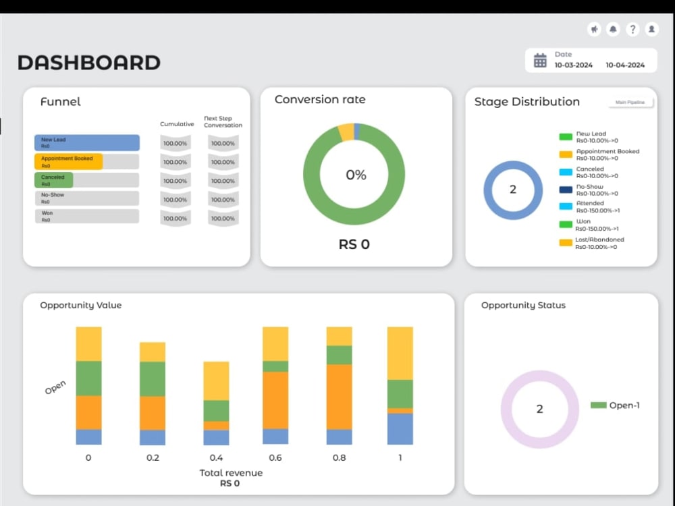Click the Attended legend label
Viewport: 675px width, 506px height.
(x=590, y=203)
